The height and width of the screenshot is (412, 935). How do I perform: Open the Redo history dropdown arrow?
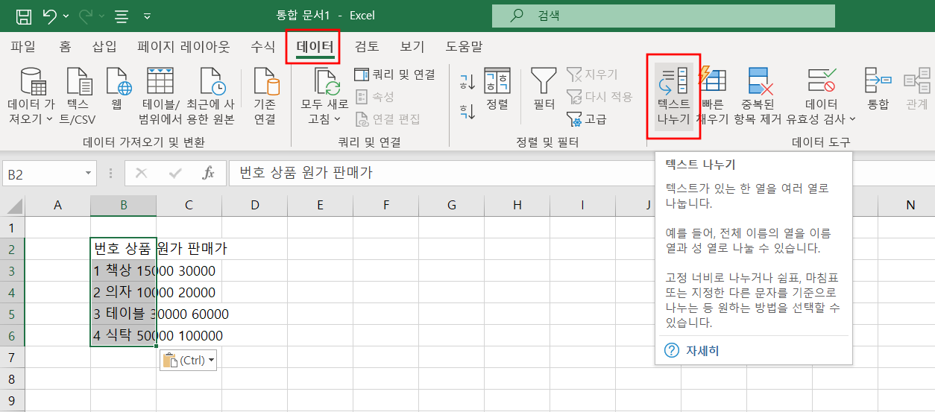coord(101,16)
